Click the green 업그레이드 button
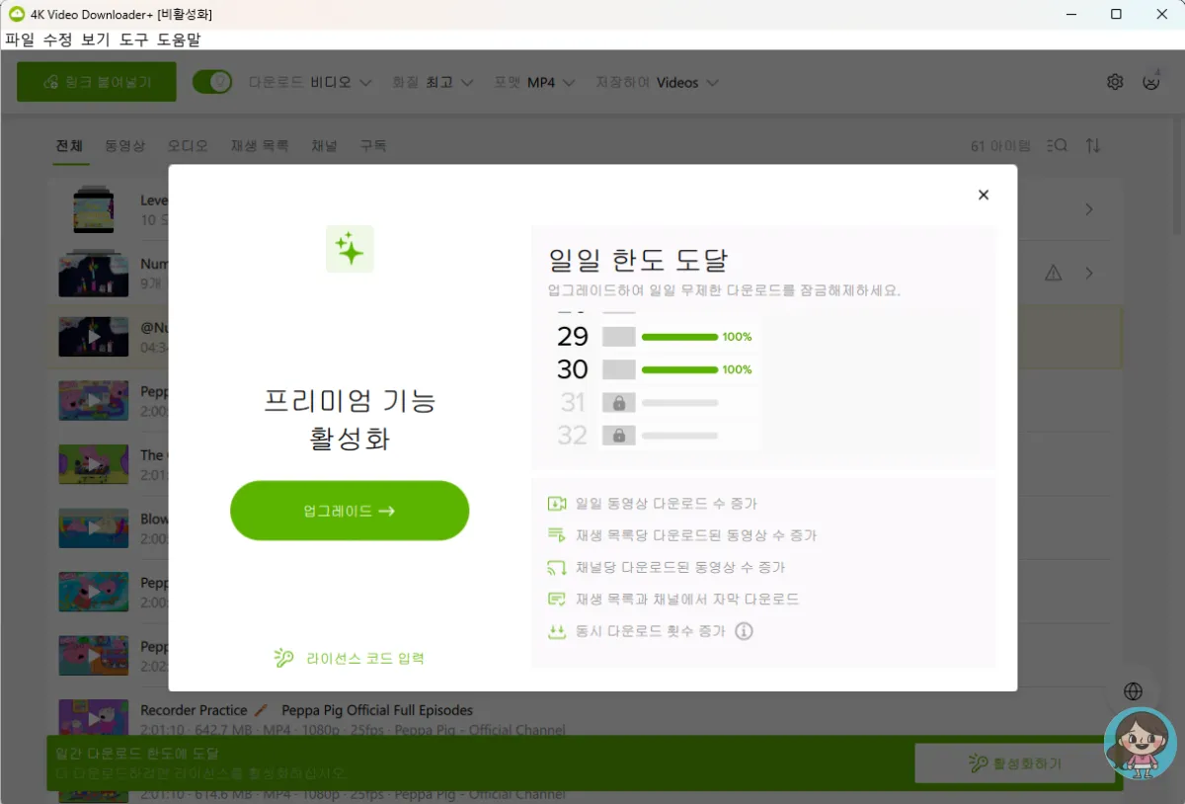This screenshot has width=1185, height=804. pyautogui.click(x=350, y=511)
